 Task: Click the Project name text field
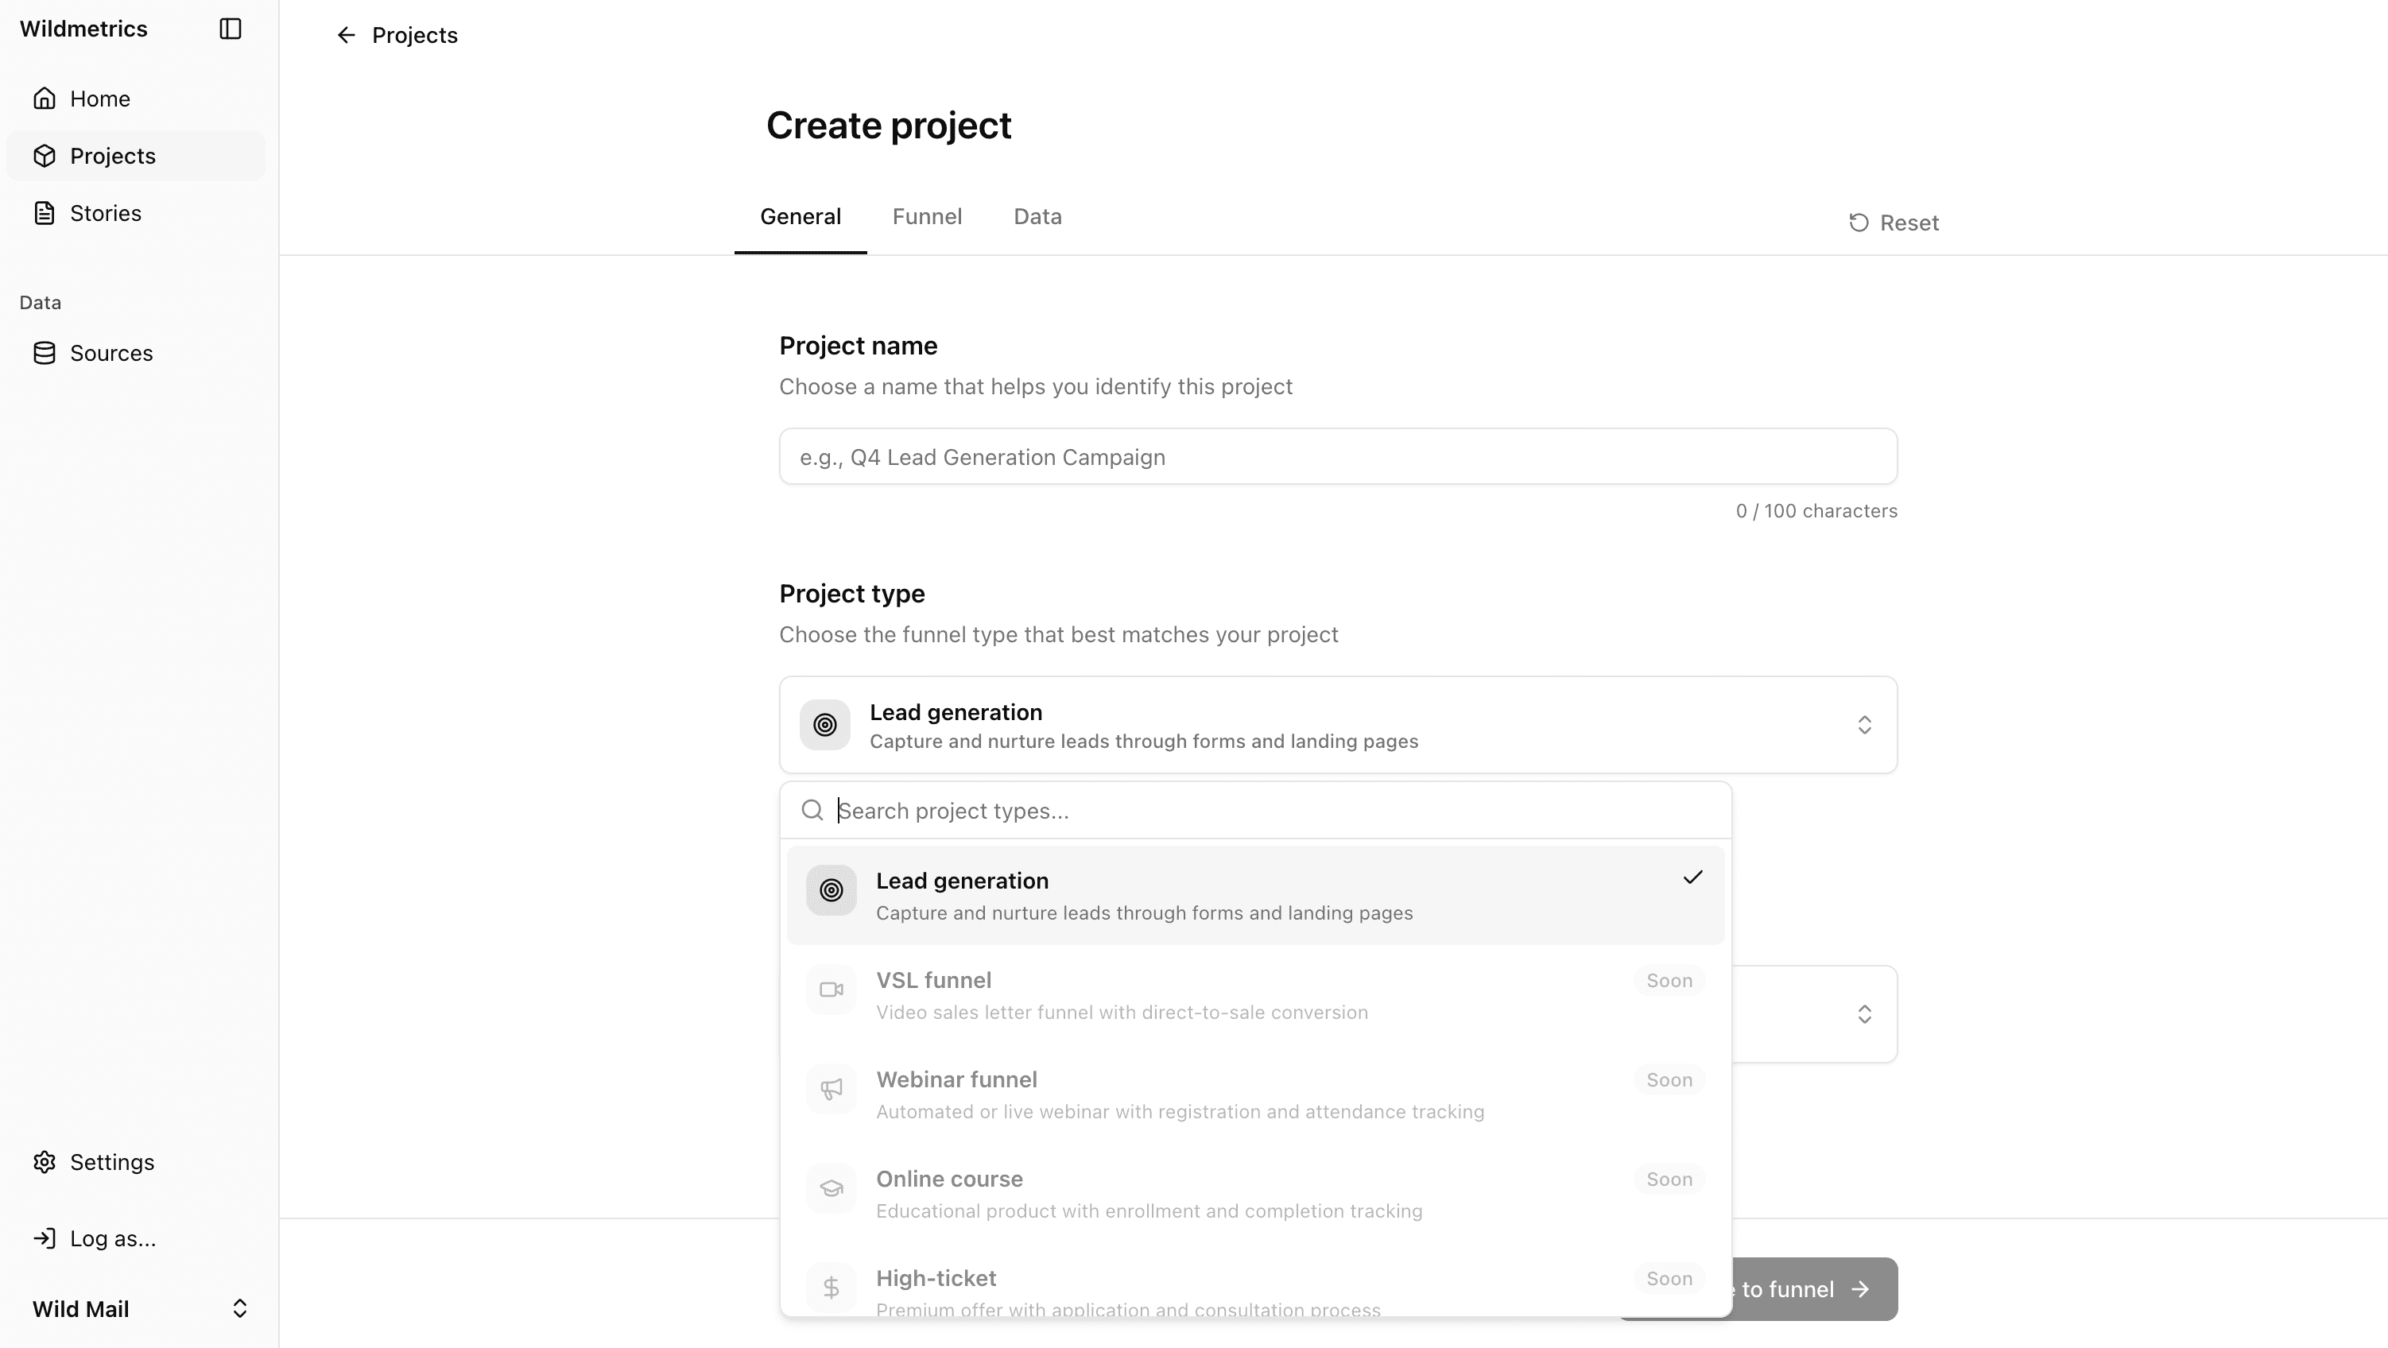point(1338,456)
